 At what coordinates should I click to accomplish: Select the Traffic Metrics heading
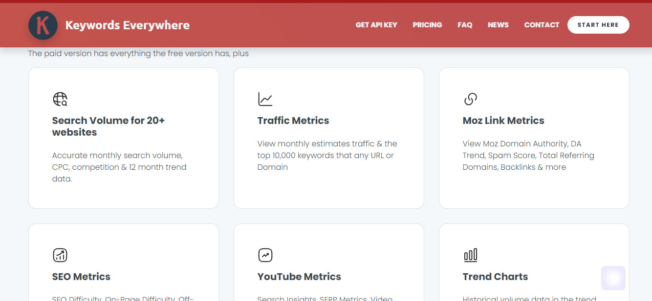click(293, 120)
